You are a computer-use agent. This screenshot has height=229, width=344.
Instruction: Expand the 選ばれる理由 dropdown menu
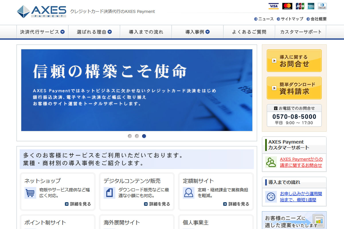[x=94, y=32]
